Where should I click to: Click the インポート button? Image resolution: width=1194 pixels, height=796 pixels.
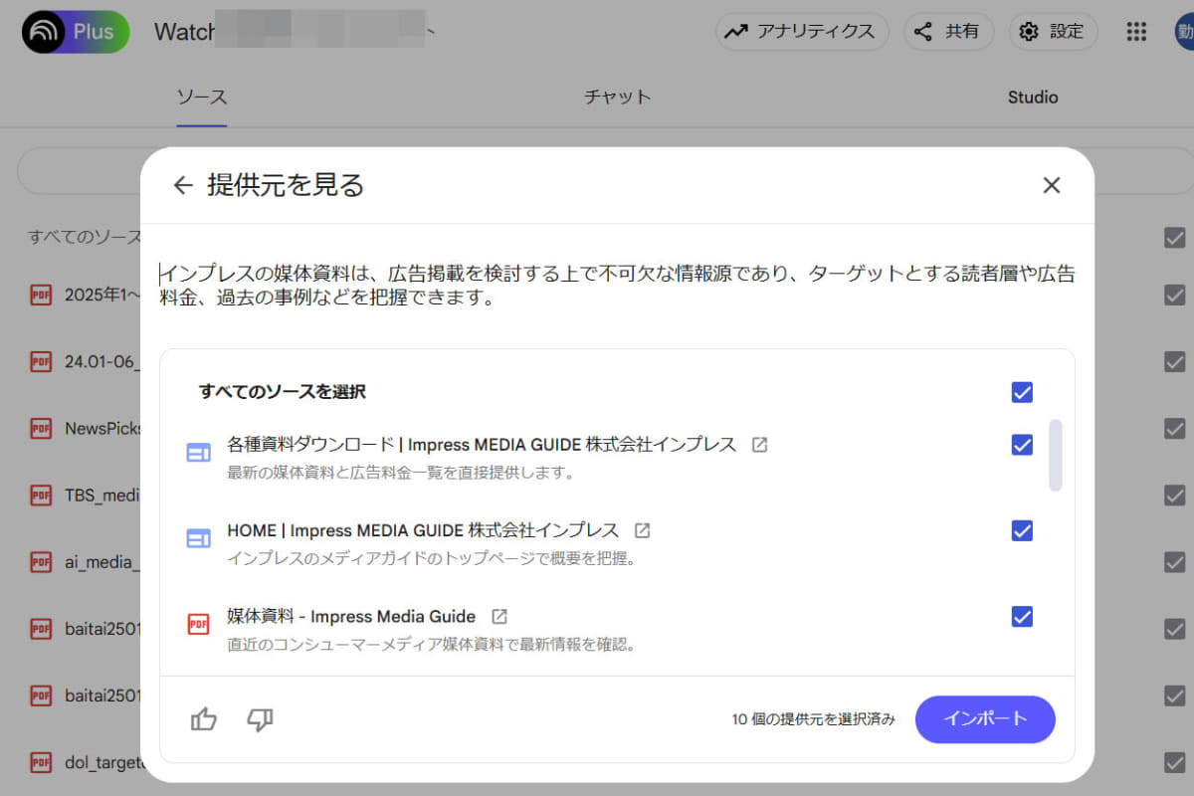[985, 718]
